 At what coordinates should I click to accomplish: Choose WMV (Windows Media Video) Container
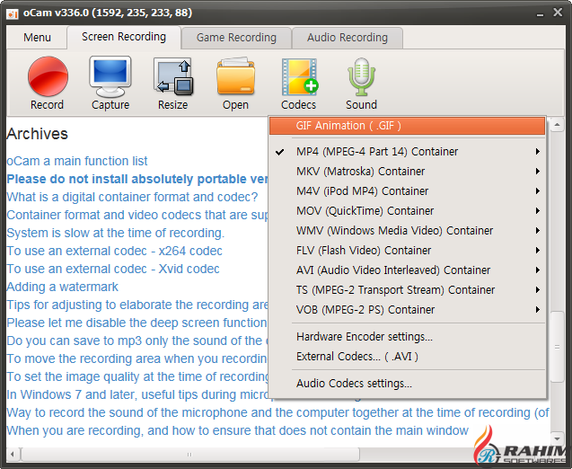407,231
